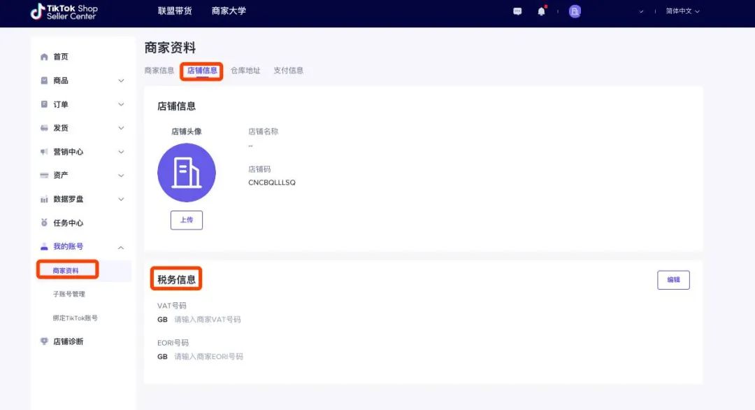This screenshot has height=410, width=755.
Task: Open the 商家大学 seller university menu
Action: (x=229, y=12)
